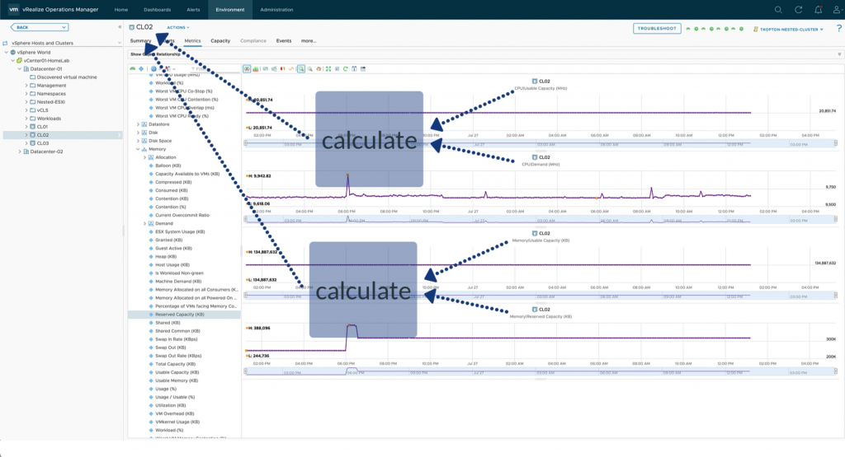Click the CL02 icon above CPU Usable Capacity chart

(x=535, y=82)
